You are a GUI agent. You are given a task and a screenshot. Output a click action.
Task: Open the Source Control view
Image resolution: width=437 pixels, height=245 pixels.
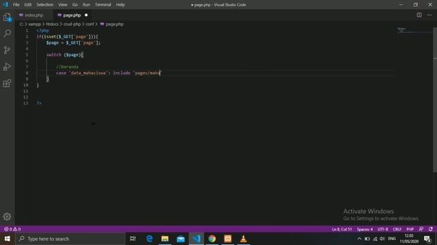pos(8,50)
